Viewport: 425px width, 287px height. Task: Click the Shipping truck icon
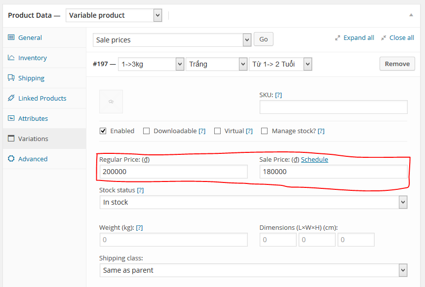click(11, 78)
